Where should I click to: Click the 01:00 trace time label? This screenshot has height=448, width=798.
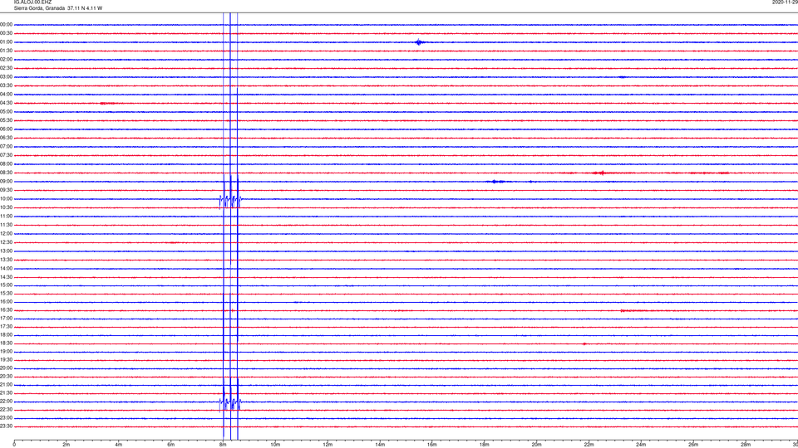(x=6, y=42)
